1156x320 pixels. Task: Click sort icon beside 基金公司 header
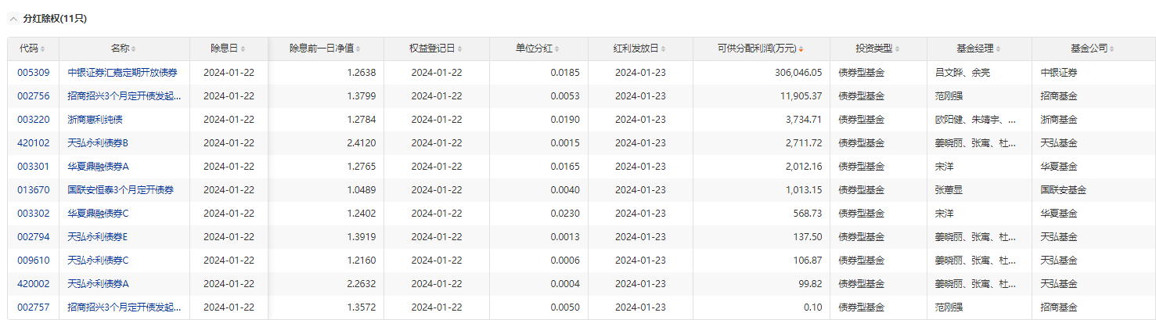pyautogui.click(x=1112, y=49)
